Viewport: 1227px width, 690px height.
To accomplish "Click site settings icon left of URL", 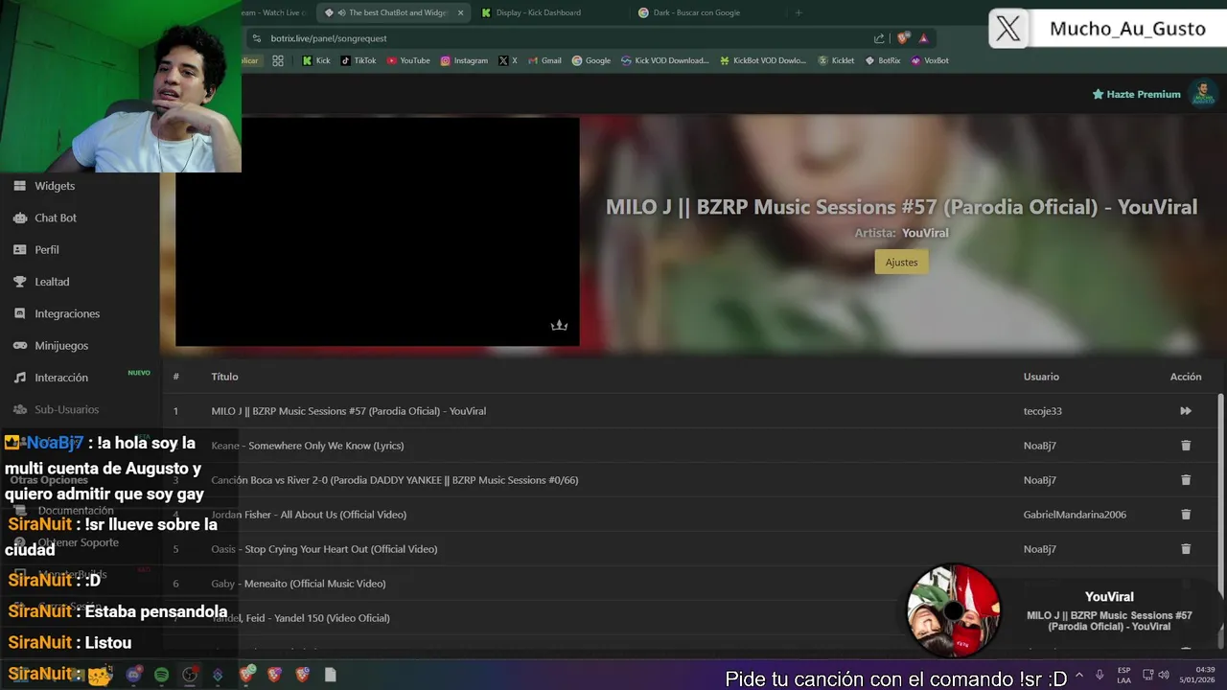I will pos(256,38).
